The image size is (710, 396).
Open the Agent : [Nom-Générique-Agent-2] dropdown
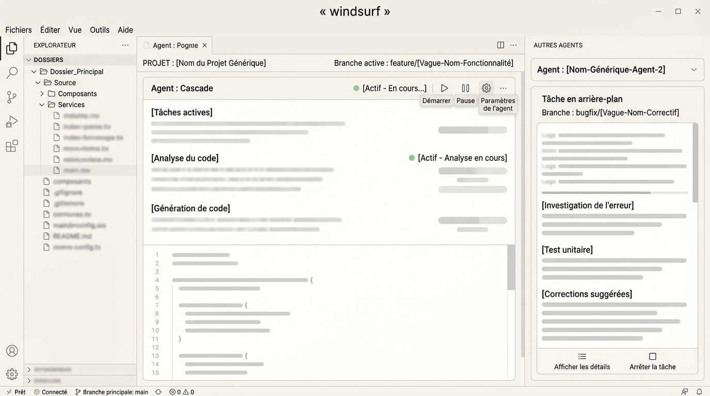pos(618,70)
